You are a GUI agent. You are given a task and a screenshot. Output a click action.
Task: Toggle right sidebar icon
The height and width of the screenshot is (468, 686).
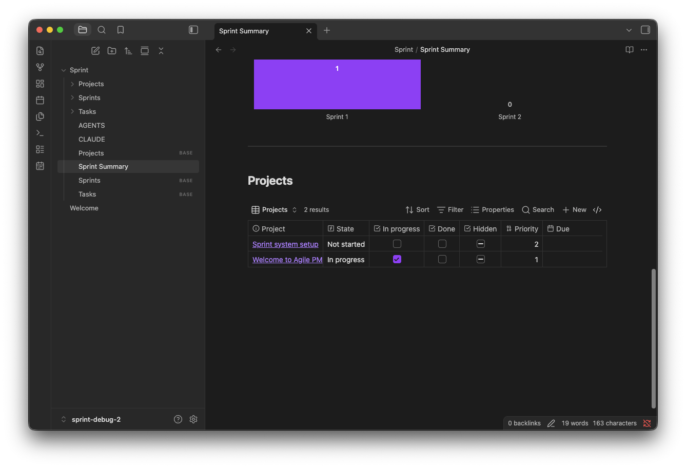pos(645,30)
